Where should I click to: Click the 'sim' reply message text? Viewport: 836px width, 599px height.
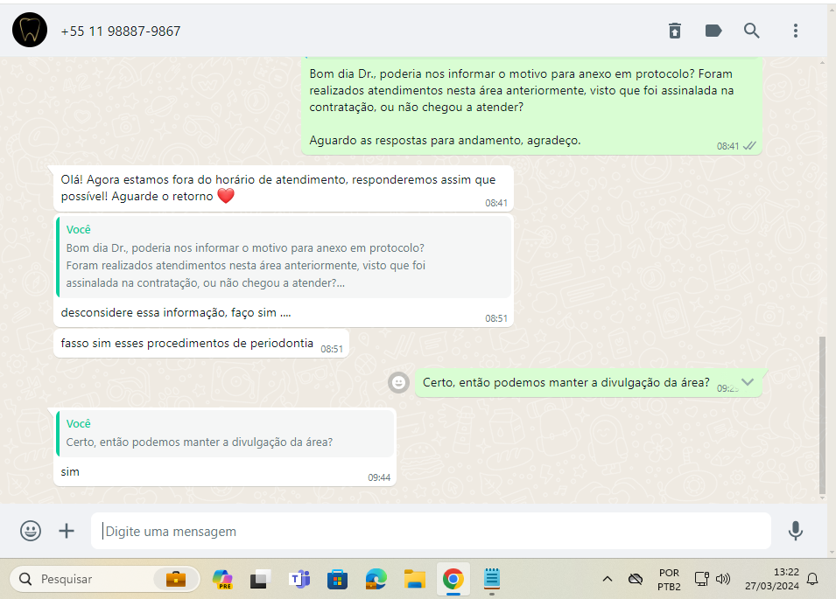point(70,471)
